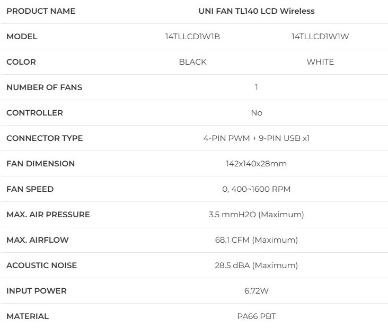The width and height of the screenshot is (388, 328).
Task: Select the 68.1 CFM airflow value
Action: click(x=256, y=240)
